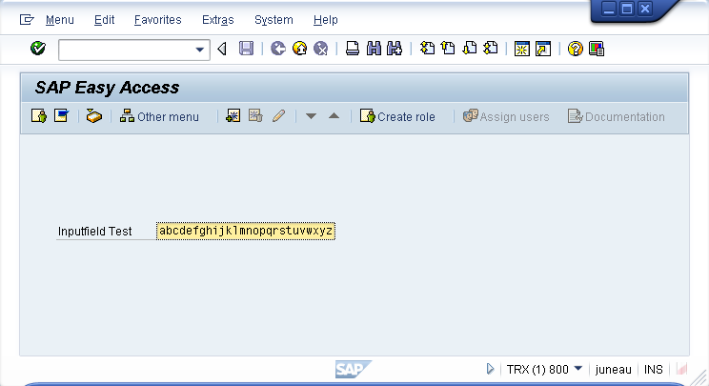Open the command field dropdown arrow
The image size is (709, 386).
[199, 50]
